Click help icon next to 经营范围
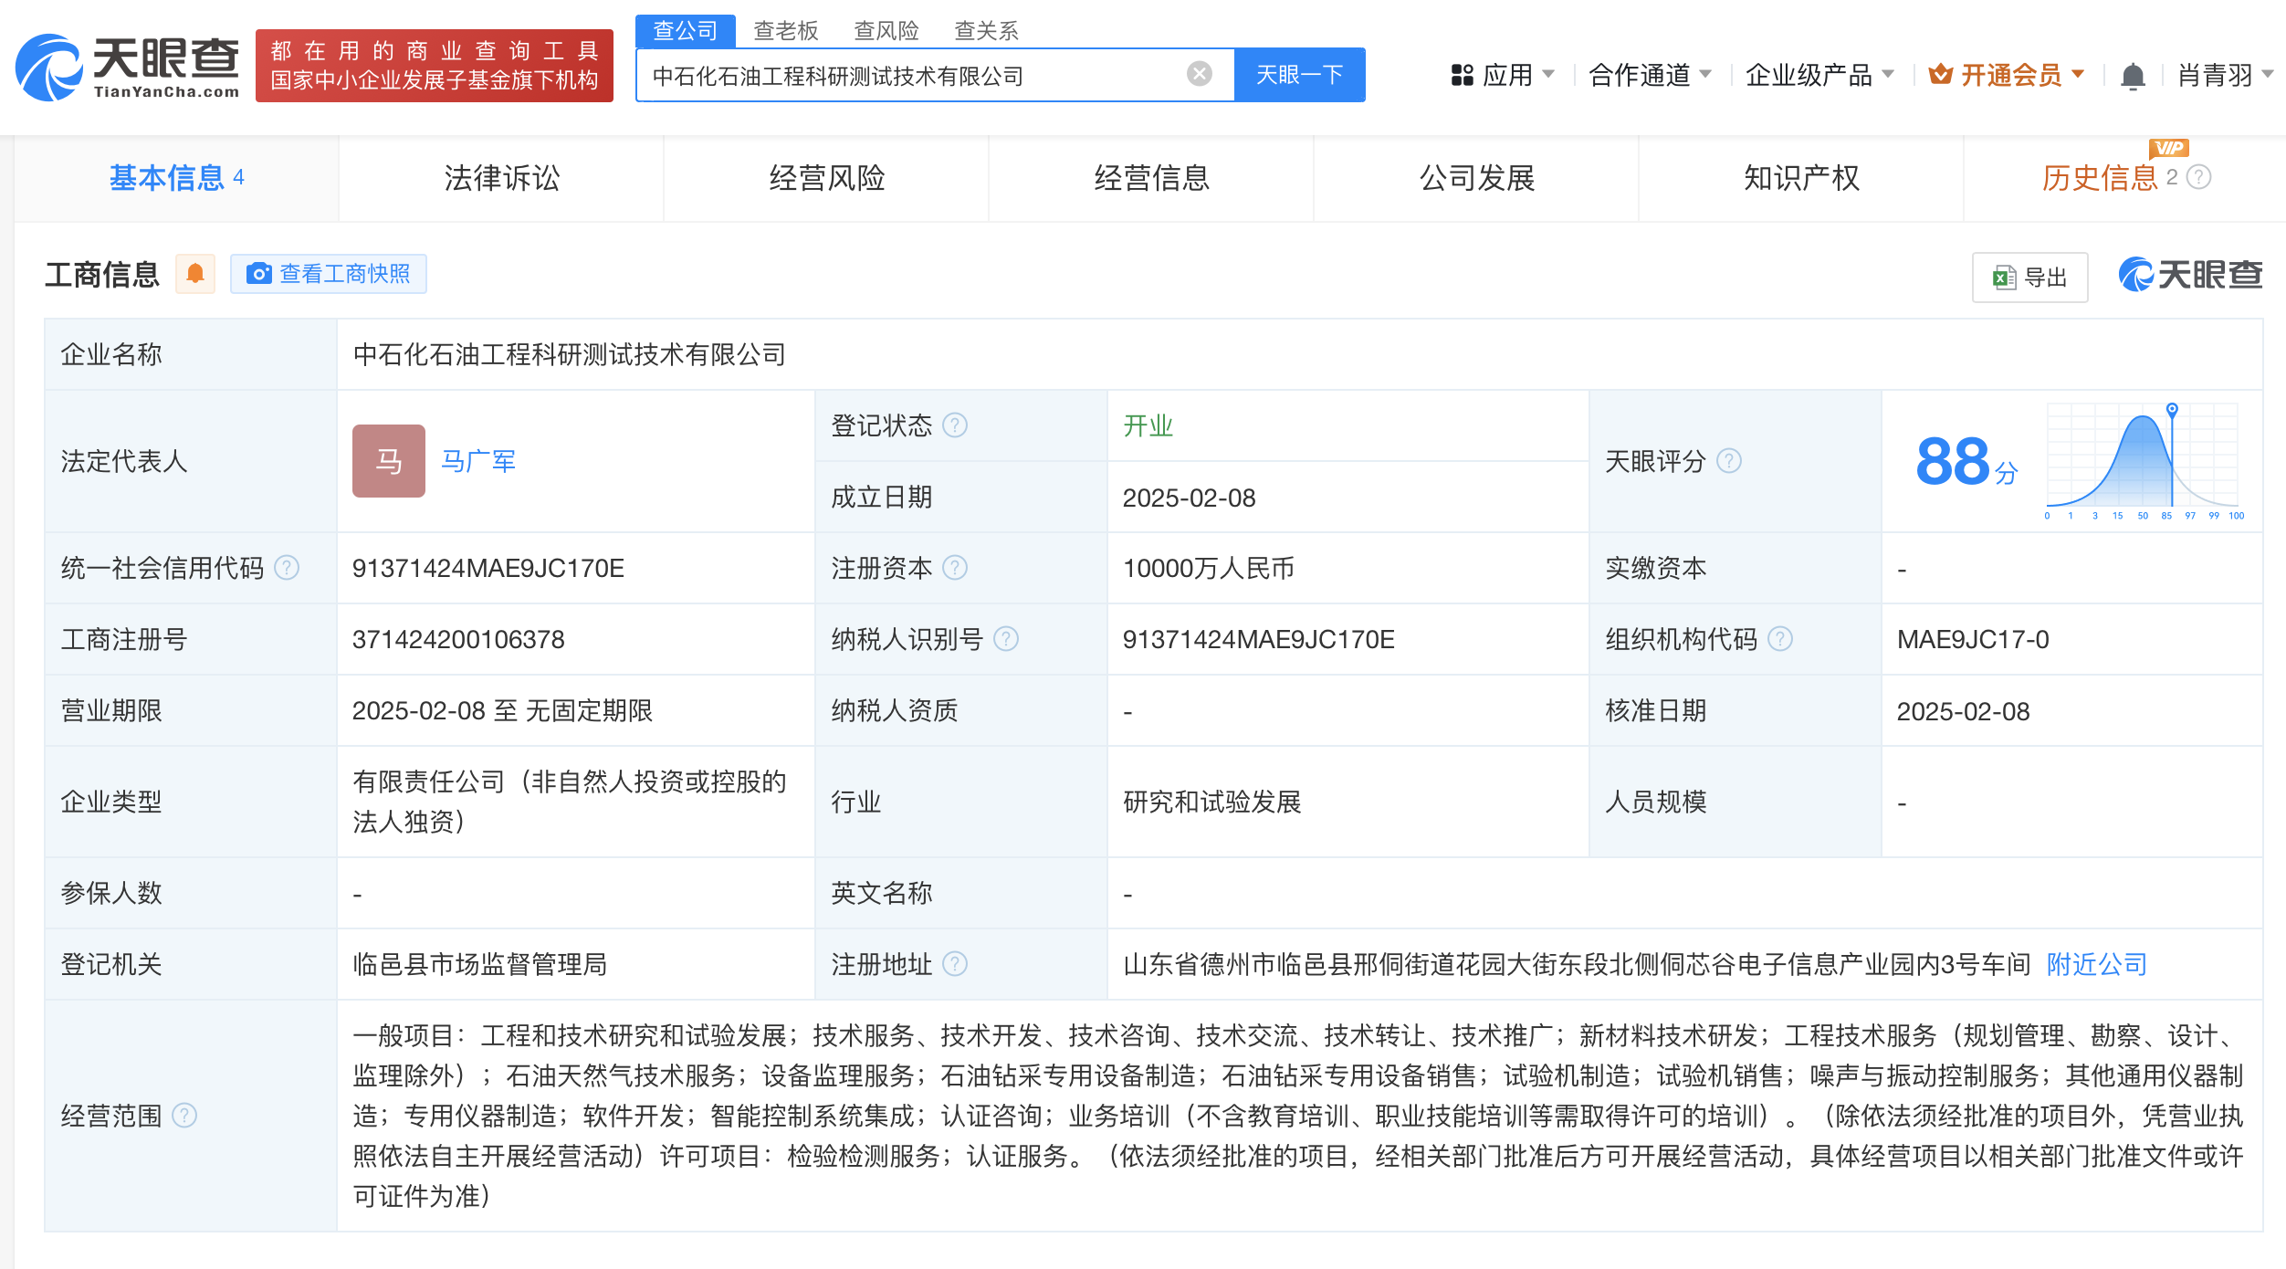This screenshot has width=2286, height=1269. coord(184,1116)
